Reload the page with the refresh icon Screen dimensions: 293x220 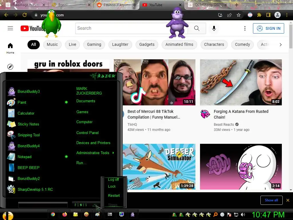pos(25,15)
